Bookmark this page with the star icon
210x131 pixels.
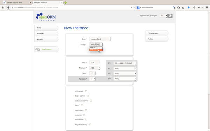point(178,8)
